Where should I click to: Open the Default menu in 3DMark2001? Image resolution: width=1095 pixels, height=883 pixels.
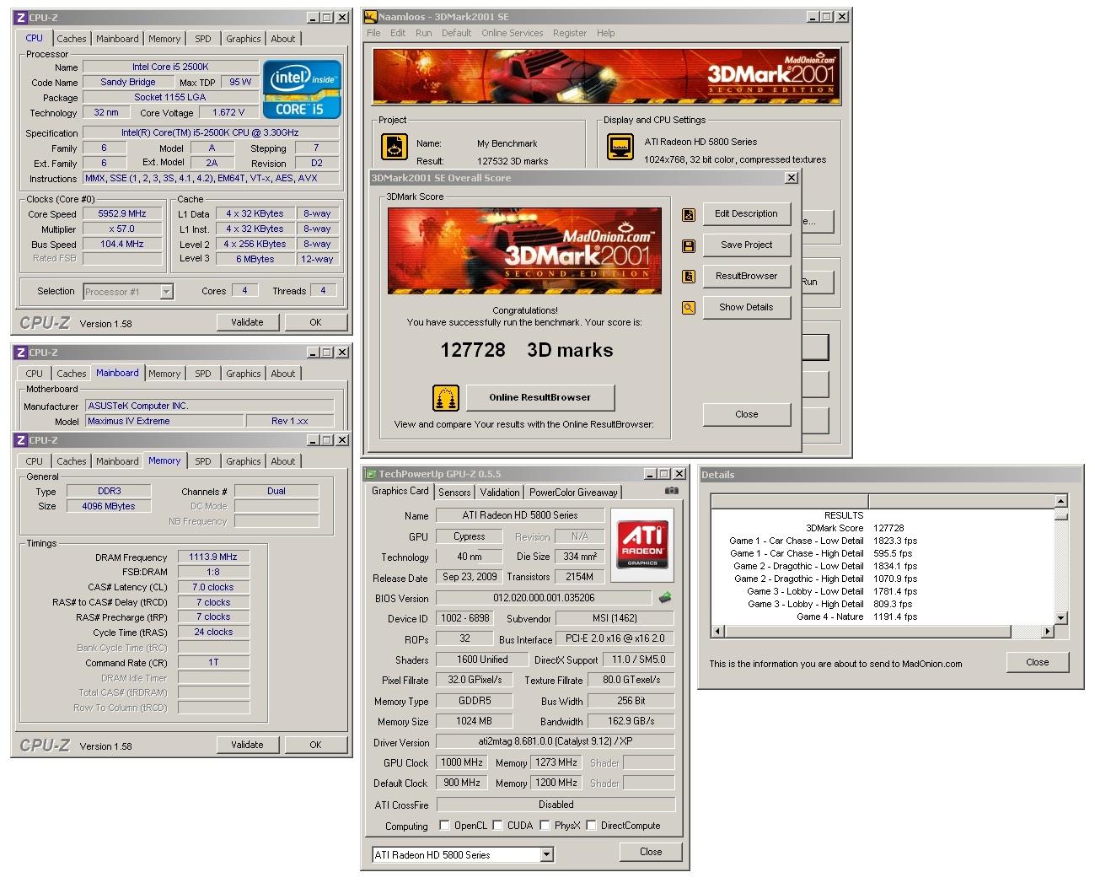[x=456, y=33]
